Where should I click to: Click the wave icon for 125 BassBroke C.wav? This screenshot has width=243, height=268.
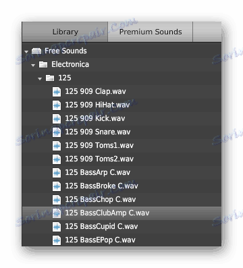pyautogui.click(x=57, y=186)
